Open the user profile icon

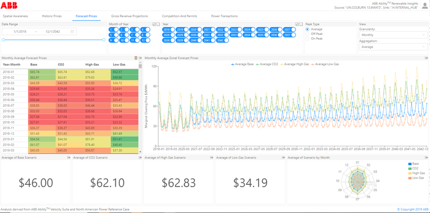425,6
